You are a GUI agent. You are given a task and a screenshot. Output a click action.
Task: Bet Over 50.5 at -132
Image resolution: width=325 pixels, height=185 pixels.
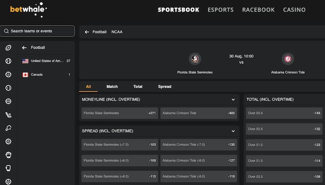[x=284, y=129]
